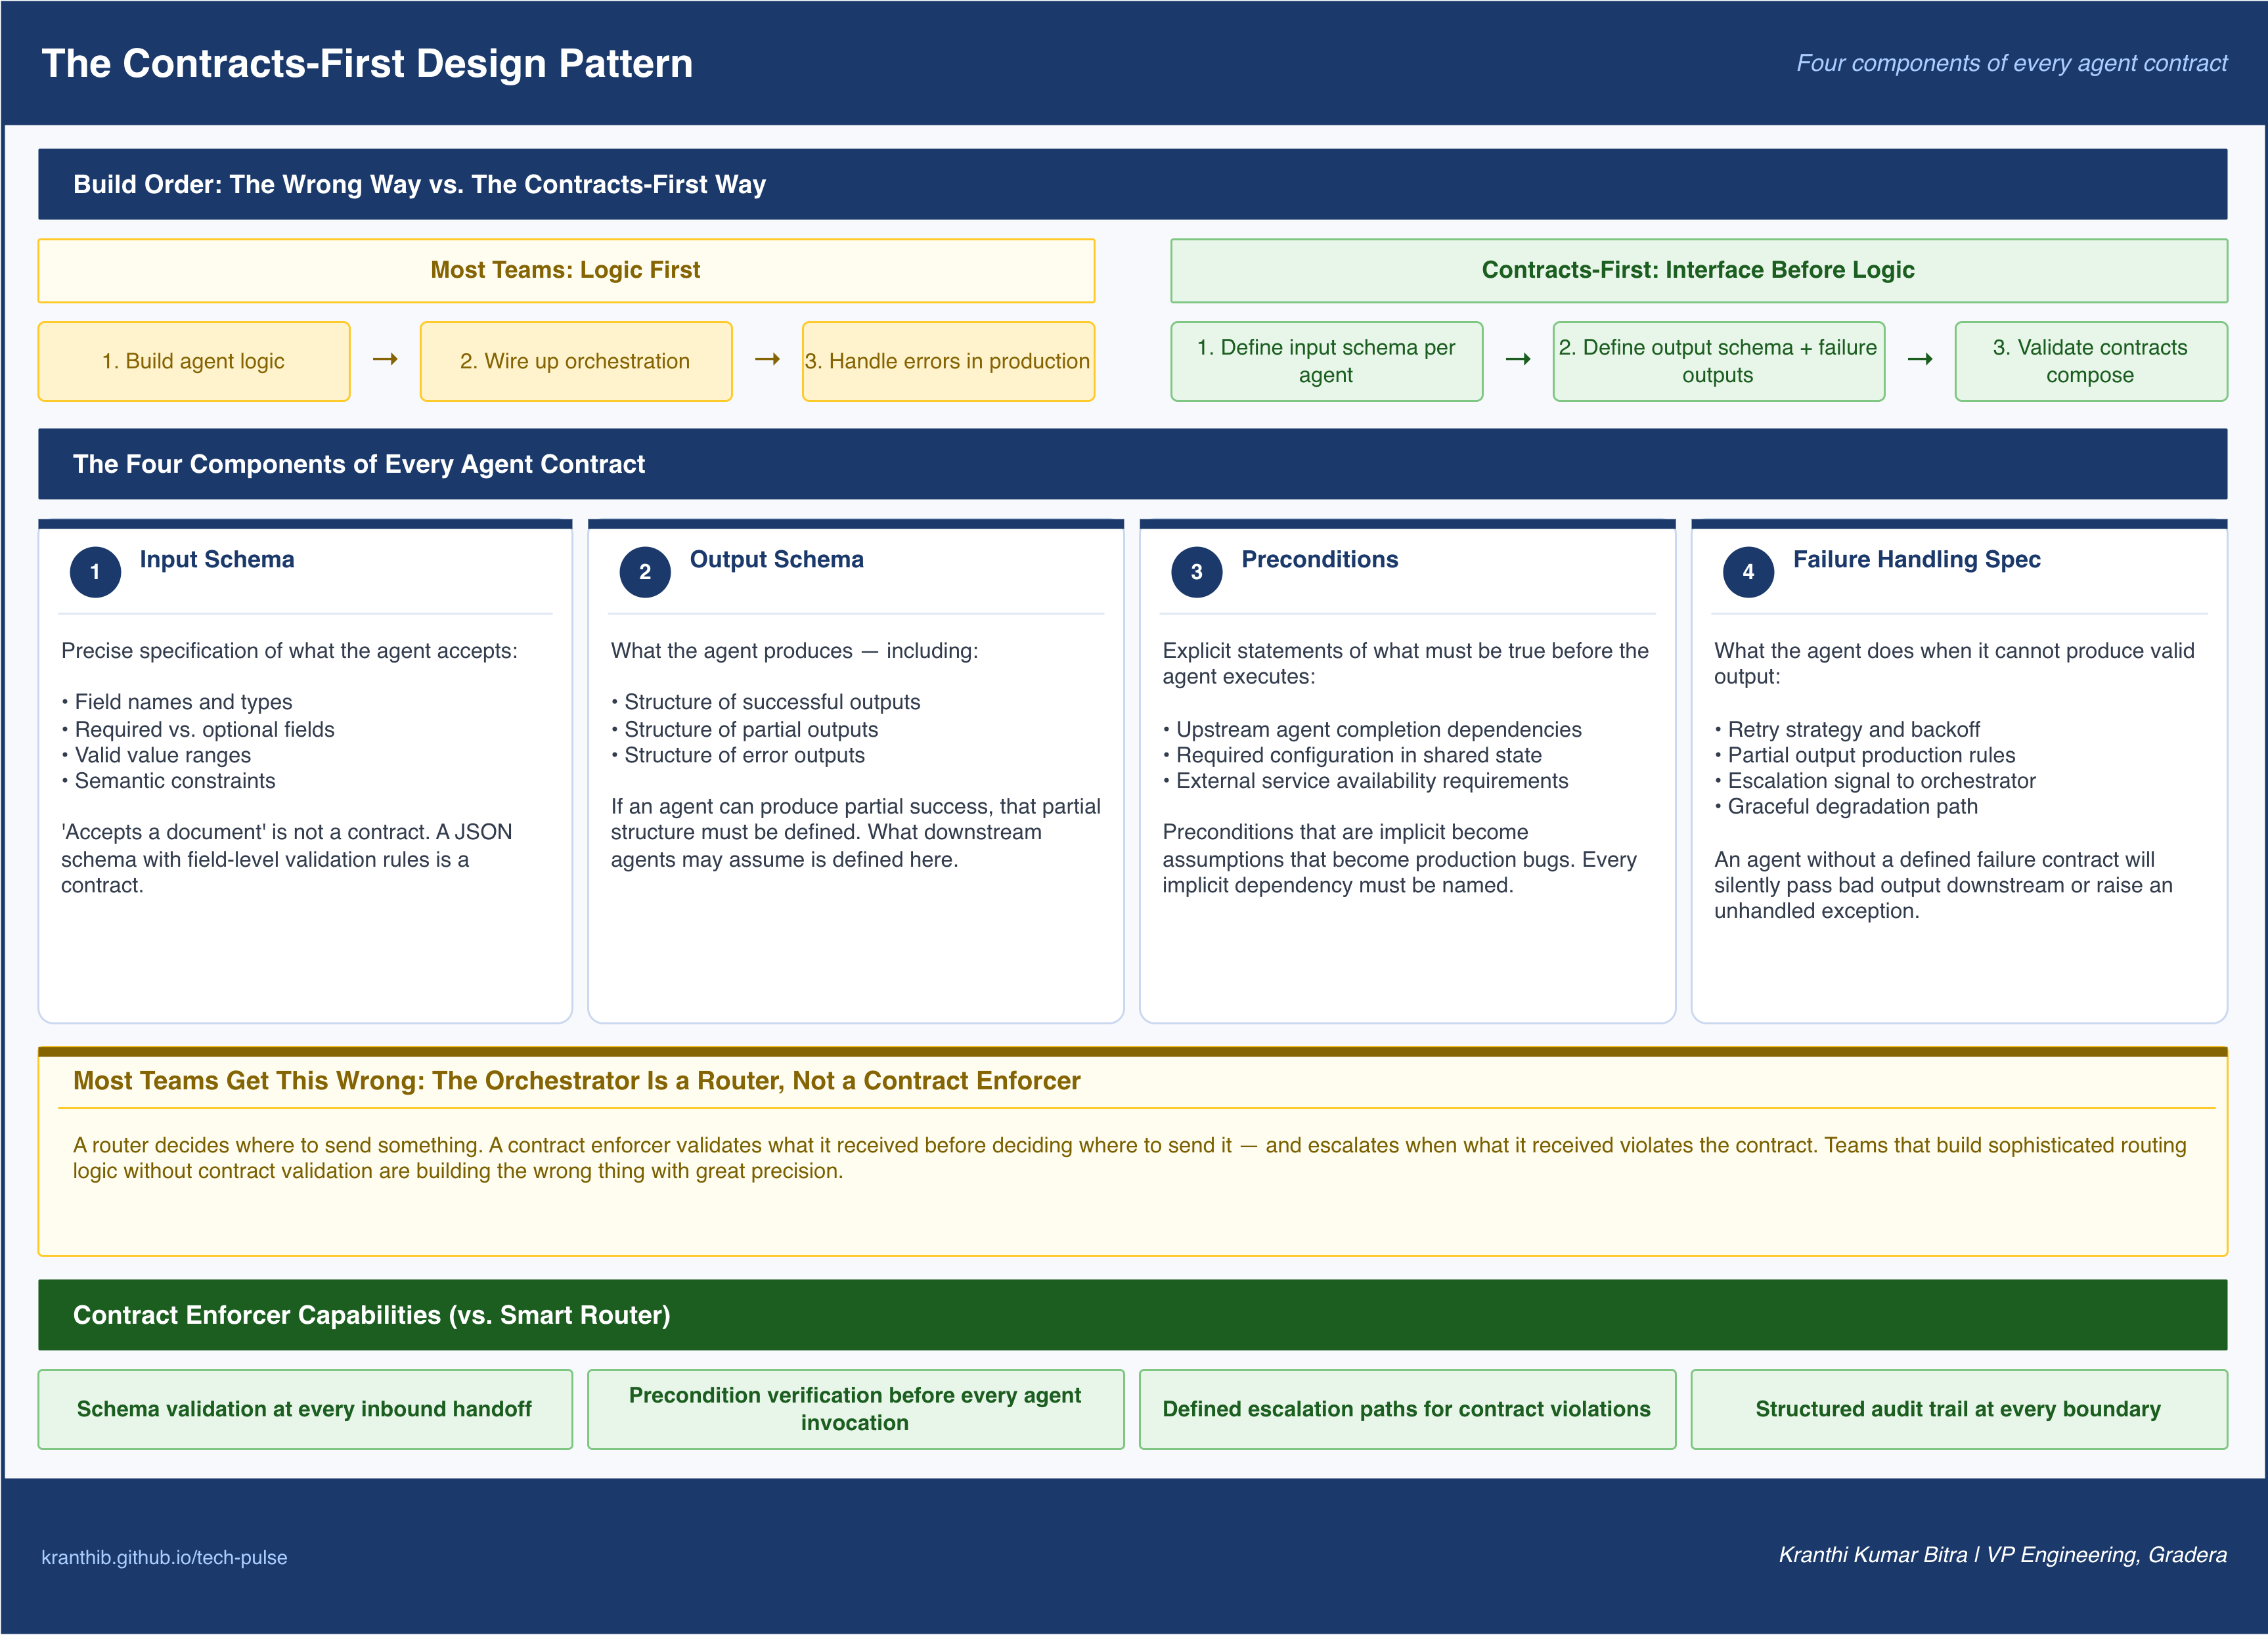Click 'Escalation signal to orchestrator' bullet
Screen dimensions: 2268x1635
[1875, 781]
